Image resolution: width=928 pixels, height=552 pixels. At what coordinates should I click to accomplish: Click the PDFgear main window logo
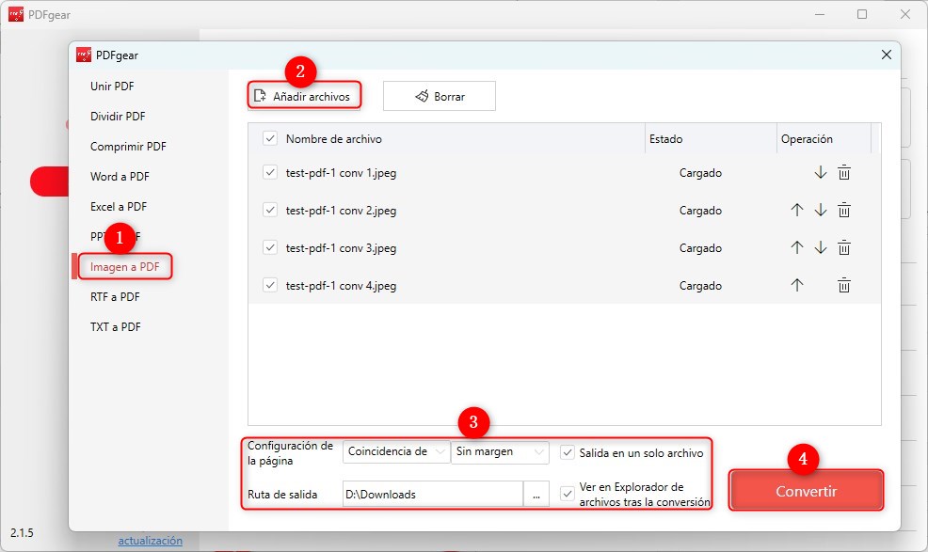pyautogui.click(x=16, y=14)
